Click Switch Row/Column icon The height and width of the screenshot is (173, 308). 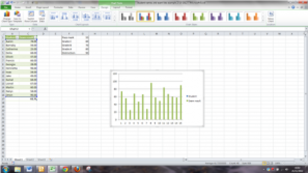pos(31,16)
